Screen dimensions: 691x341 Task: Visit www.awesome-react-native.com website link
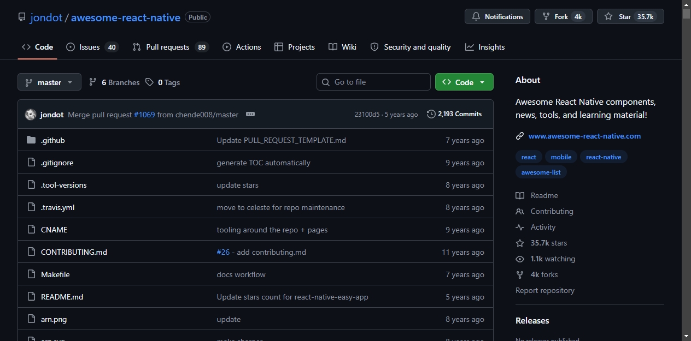pyautogui.click(x=584, y=136)
